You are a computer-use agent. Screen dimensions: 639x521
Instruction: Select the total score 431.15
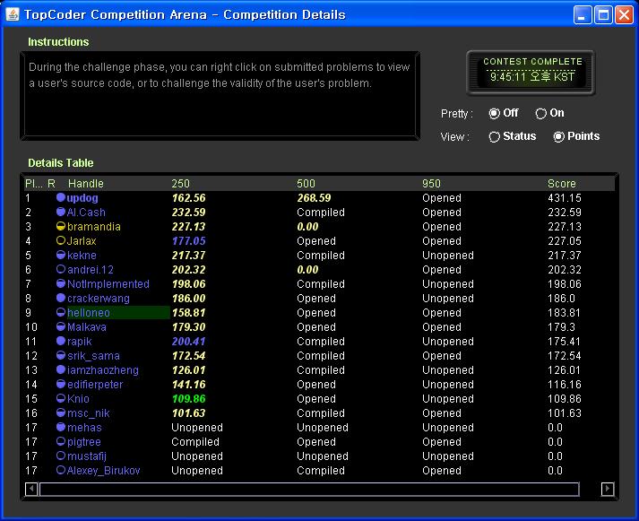(565, 197)
